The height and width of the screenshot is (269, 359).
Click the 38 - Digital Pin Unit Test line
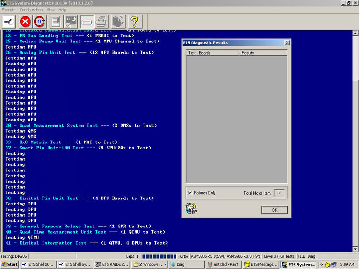[x=79, y=198]
